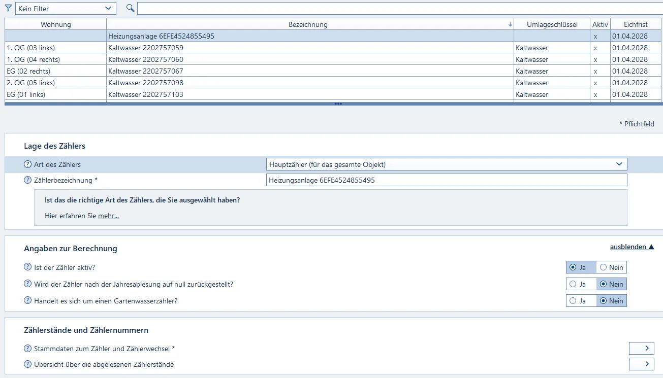Click the magnifying glass search icon
Screen dimensions: 663x378
[x=131, y=8]
